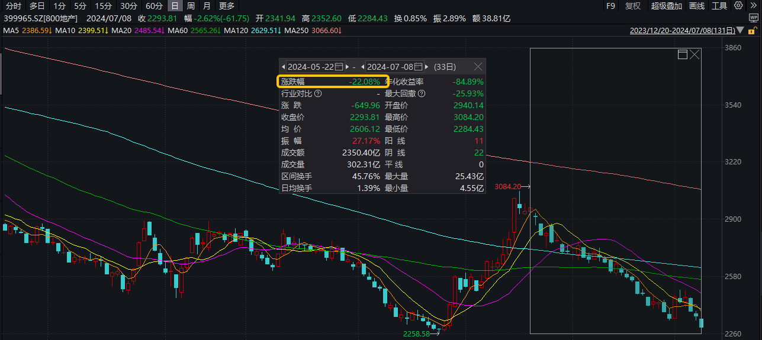Click the 成交额 2350.40亿 value

pyautogui.click(x=362, y=153)
